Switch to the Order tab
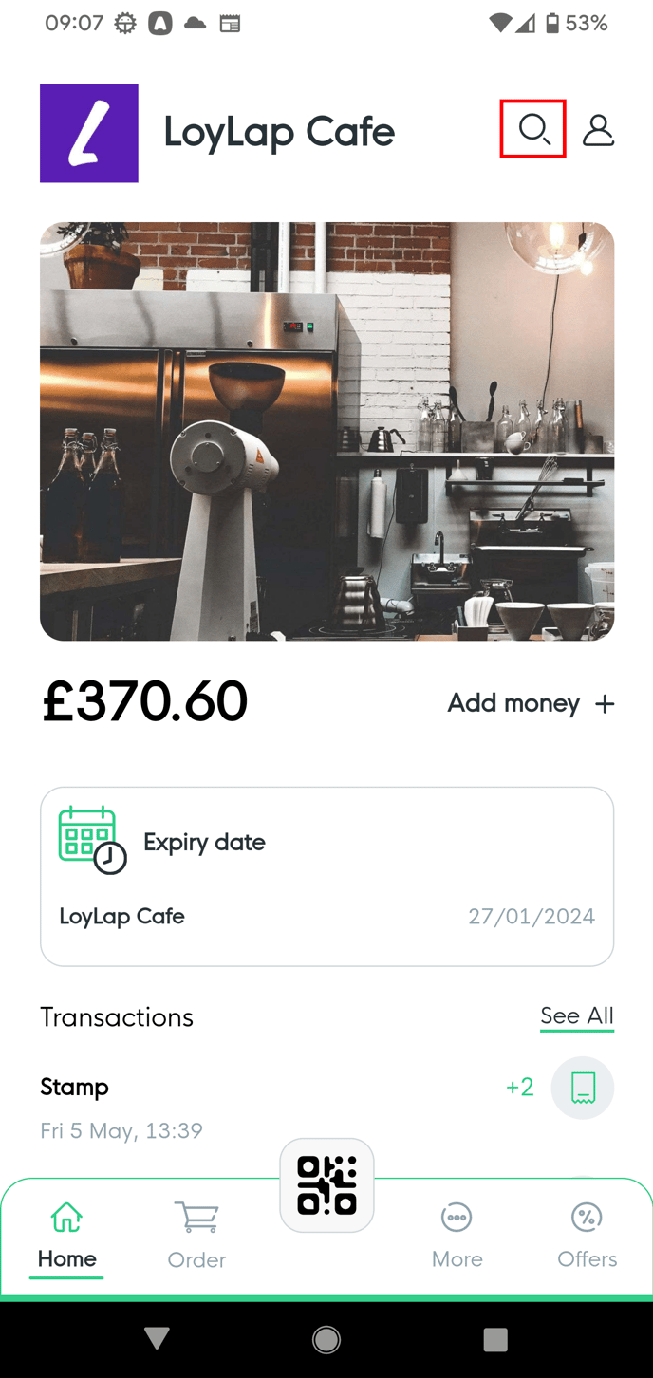 pos(196,1234)
